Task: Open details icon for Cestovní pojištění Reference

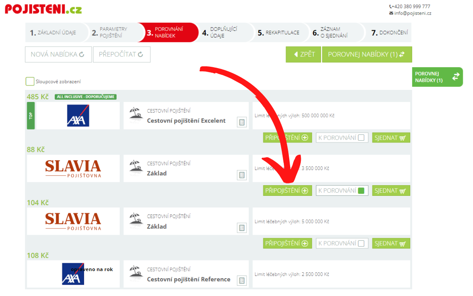Action: 242,280
